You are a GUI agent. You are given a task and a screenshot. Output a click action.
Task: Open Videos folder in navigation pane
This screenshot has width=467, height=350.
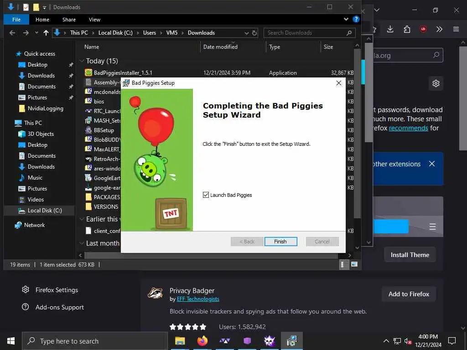36,200
